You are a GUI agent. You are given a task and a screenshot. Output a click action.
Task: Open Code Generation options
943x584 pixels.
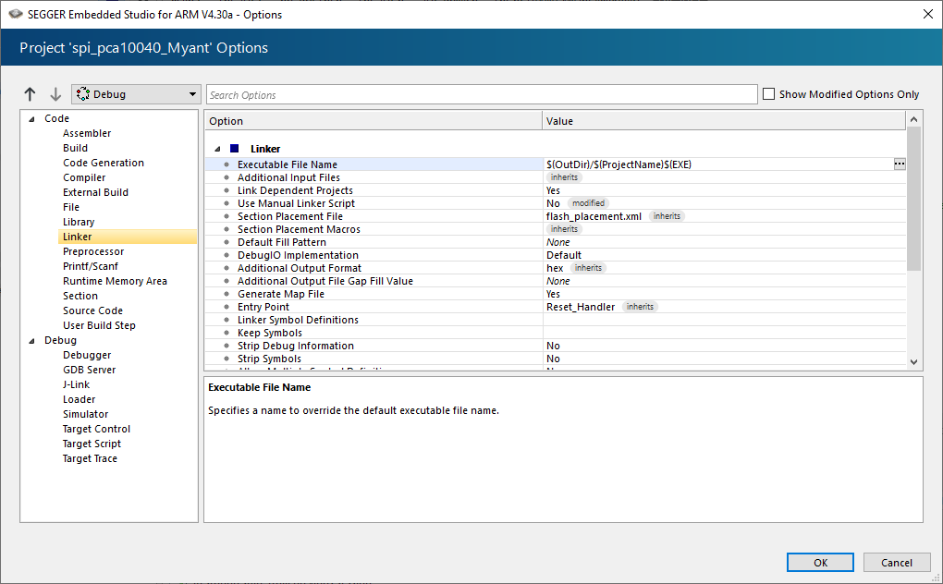pos(104,163)
